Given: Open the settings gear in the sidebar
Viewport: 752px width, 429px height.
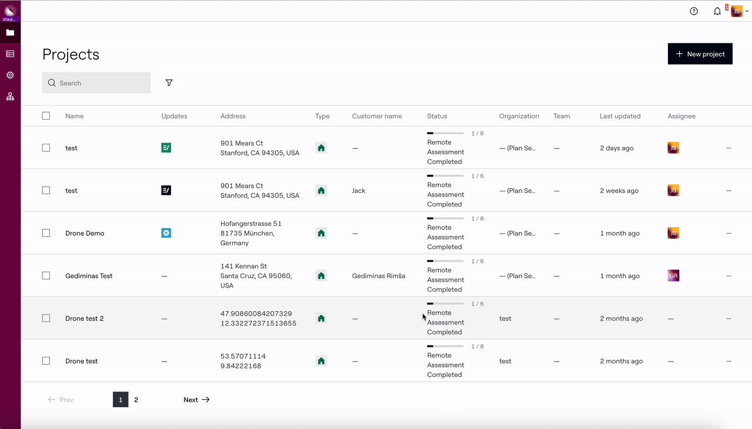Looking at the screenshot, I should 10,75.
